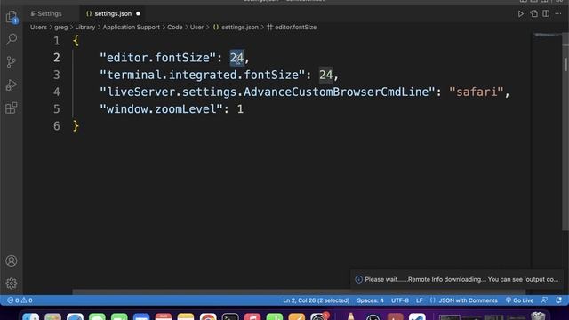The height and width of the screenshot is (320, 569).
Task: Click Go Live in status bar
Action: point(519,300)
